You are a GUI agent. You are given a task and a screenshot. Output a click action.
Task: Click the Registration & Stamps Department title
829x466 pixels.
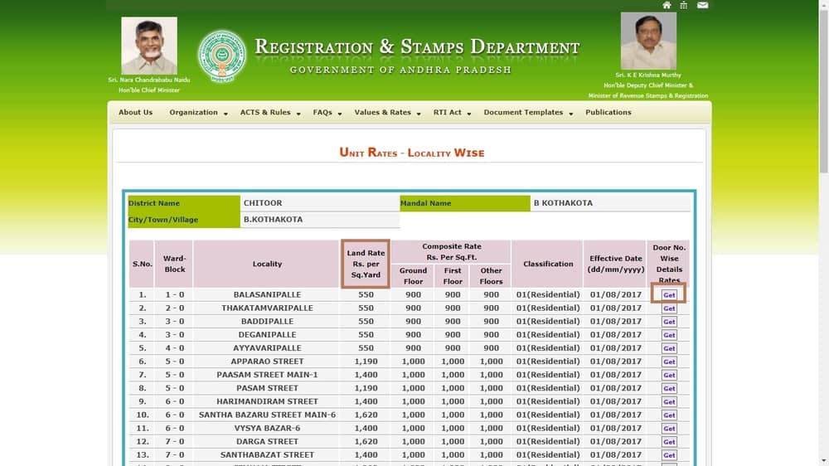[417, 47]
